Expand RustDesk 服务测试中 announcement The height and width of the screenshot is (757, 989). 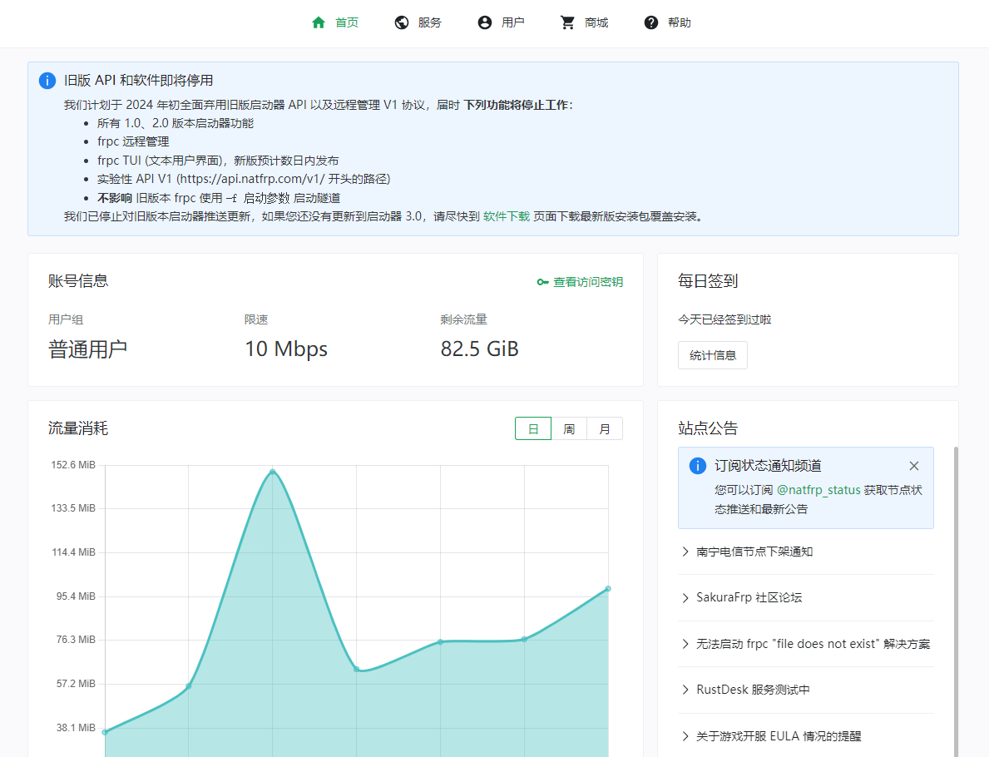753,690
